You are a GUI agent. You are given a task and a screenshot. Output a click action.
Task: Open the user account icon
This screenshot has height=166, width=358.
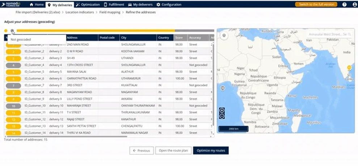coord(354,5)
